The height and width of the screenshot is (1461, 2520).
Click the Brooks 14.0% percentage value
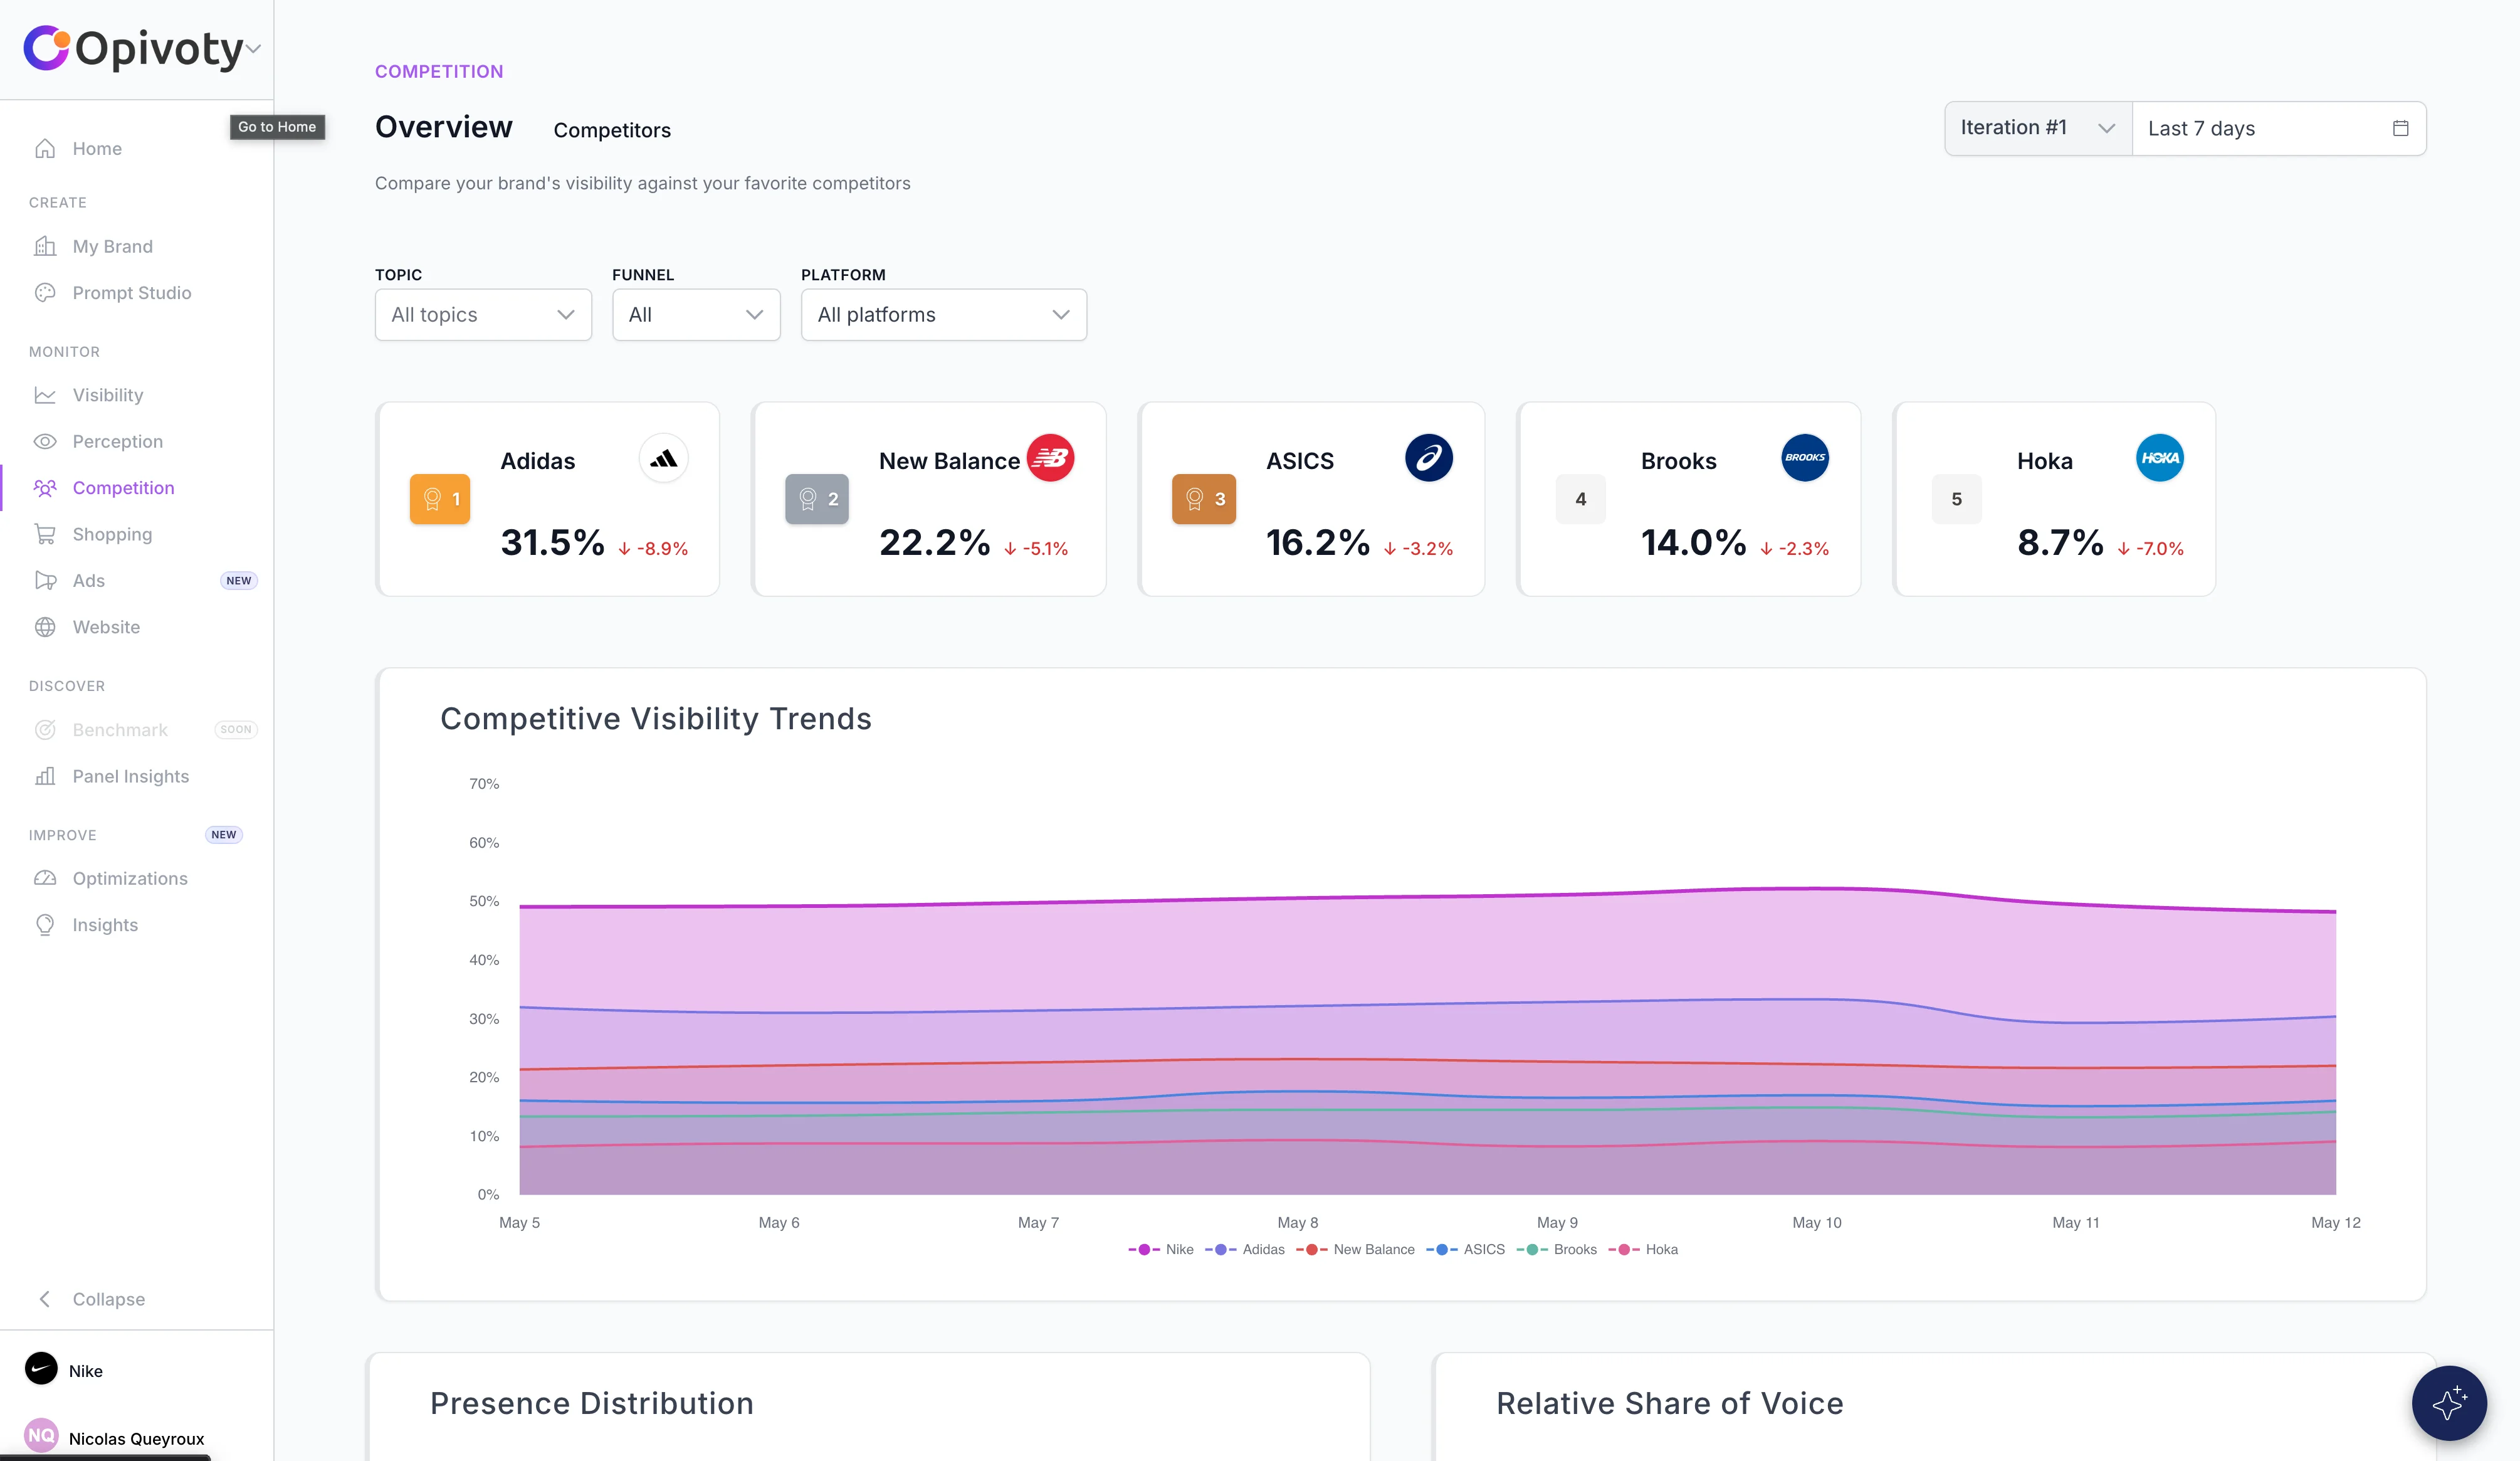click(1693, 542)
